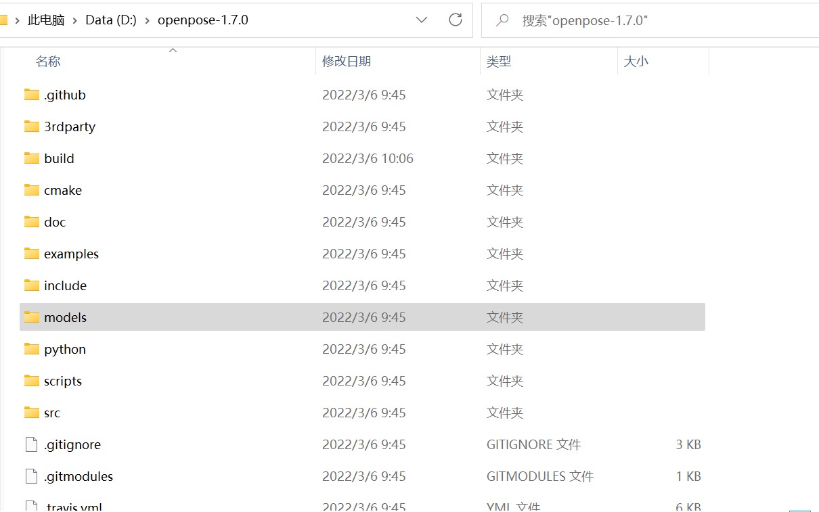Image resolution: width=819 pixels, height=512 pixels.
Task: Sort files by the 类型 column
Action: (x=499, y=61)
